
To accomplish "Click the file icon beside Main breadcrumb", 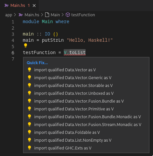I will pyautogui.click(x=47, y=15).
